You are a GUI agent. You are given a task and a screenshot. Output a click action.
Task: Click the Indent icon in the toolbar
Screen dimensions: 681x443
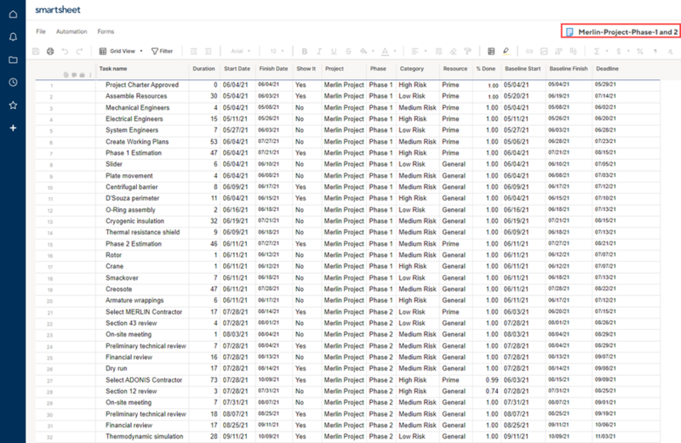point(209,51)
